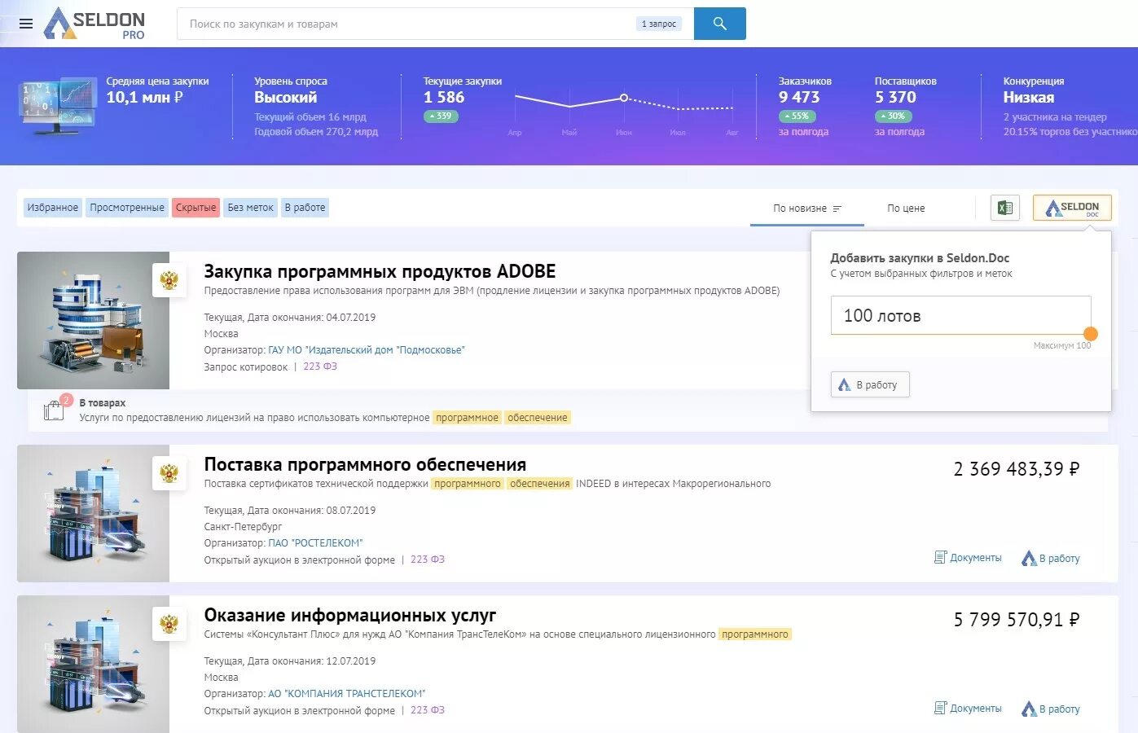Open Закупка программных продуктов ADOBE title
Image resolution: width=1138 pixels, height=733 pixels.
(x=380, y=271)
